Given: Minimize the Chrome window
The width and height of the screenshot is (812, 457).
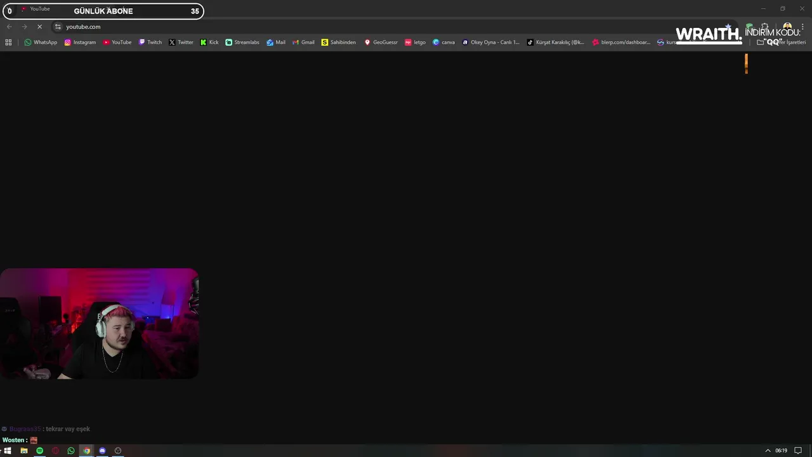Looking at the screenshot, I should 764,9.
